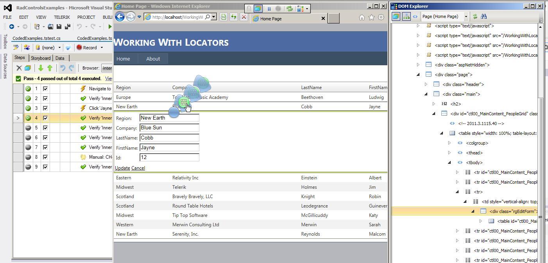Click the redo arrow in Steps toolbar
Viewport: 548px width, 263px height.
[72, 68]
